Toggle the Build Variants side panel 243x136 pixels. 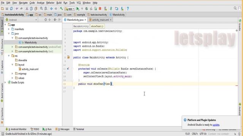coord(2,93)
